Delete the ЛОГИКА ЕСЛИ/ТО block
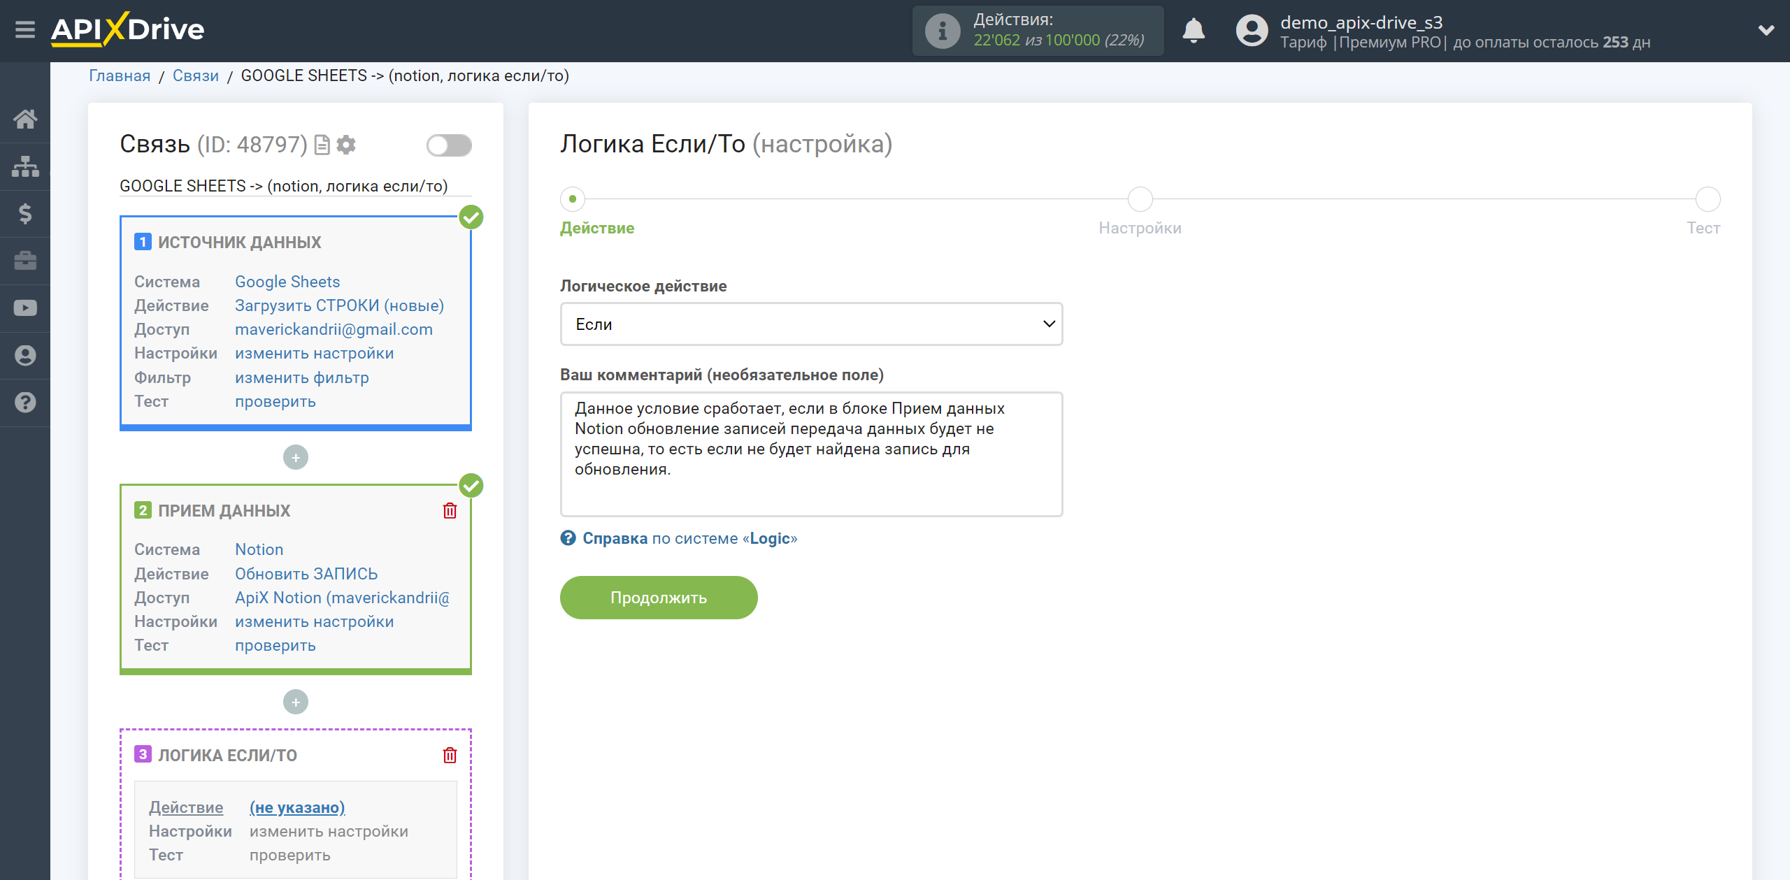 450,756
